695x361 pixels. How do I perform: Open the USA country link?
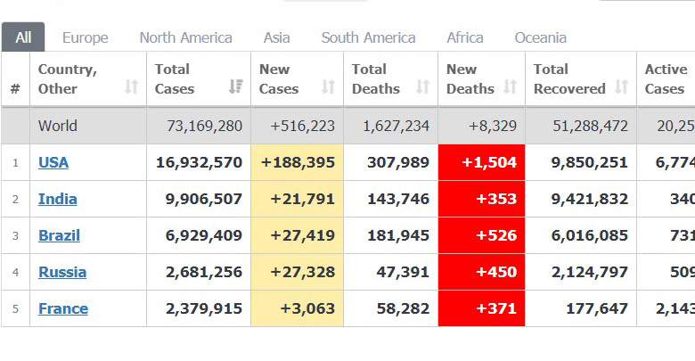click(53, 162)
